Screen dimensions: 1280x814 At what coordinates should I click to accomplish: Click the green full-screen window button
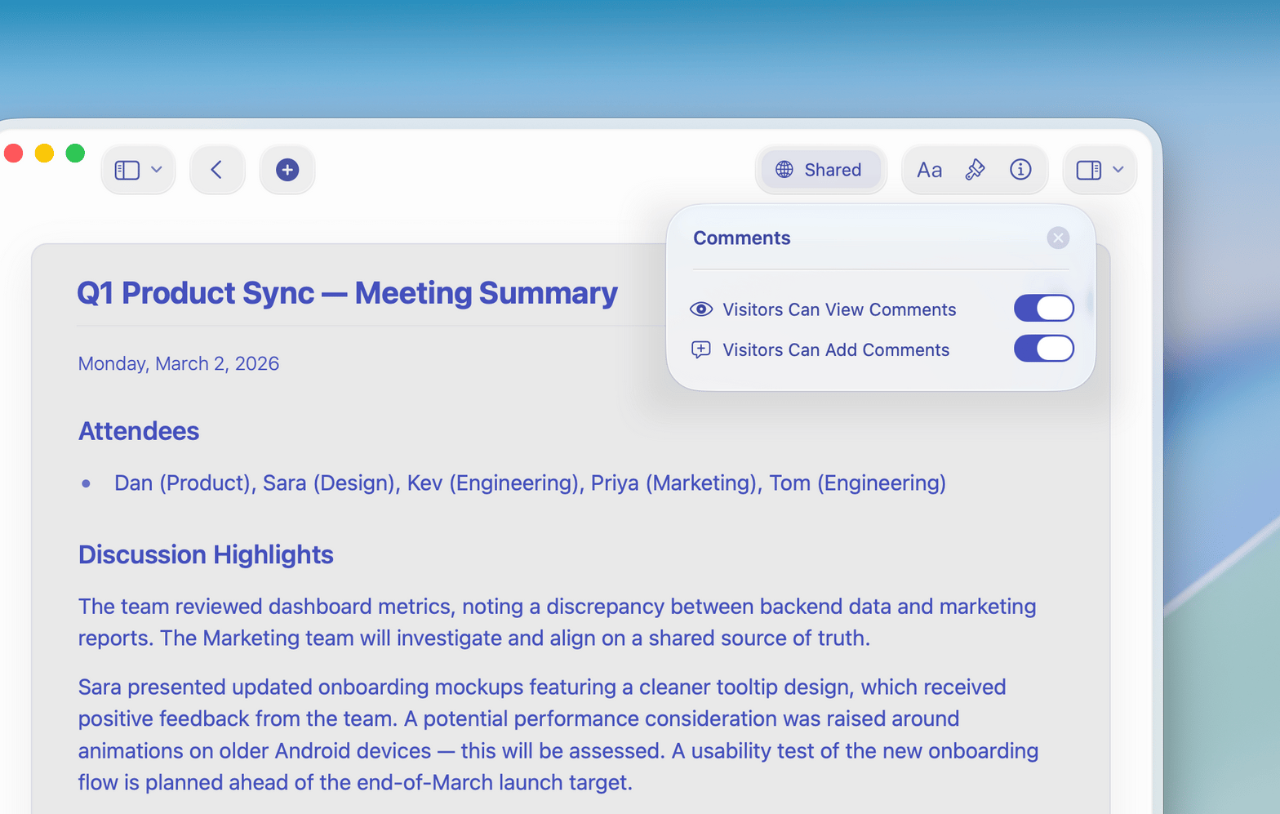pyautogui.click(x=75, y=153)
